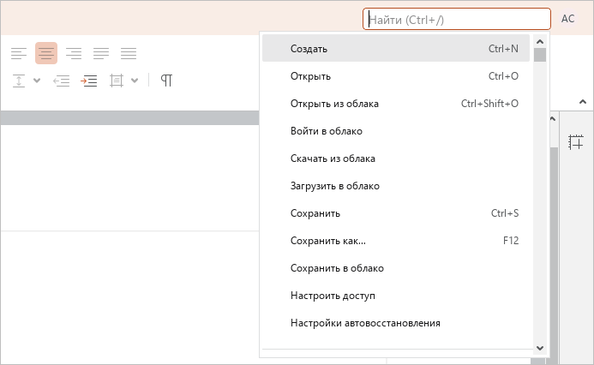Select Открыть из облака
594x365 pixels.
pos(396,104)
